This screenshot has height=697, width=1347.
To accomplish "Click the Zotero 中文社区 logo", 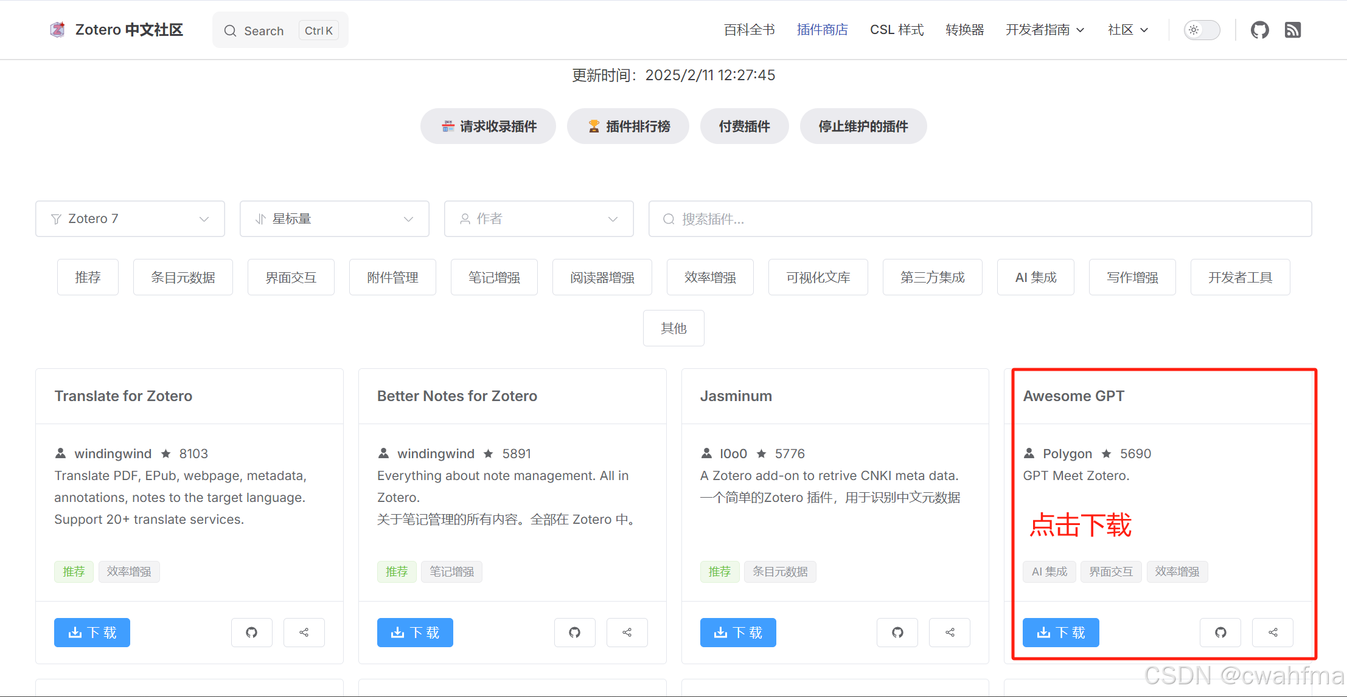I will tap(117, 30).
